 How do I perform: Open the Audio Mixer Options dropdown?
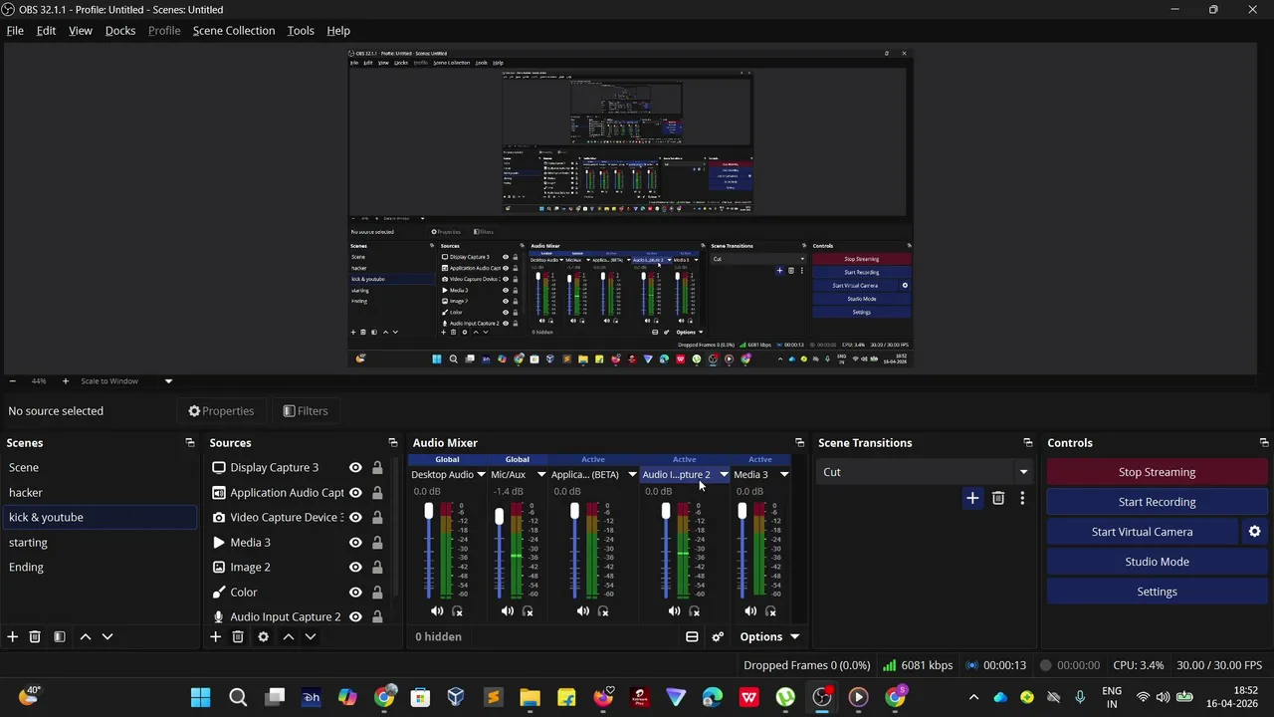769,636
